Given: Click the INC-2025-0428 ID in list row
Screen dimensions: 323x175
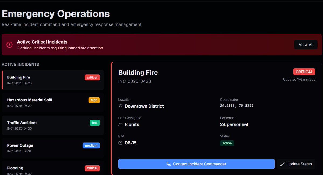Looking at the screenshot, I should point(19,83).
